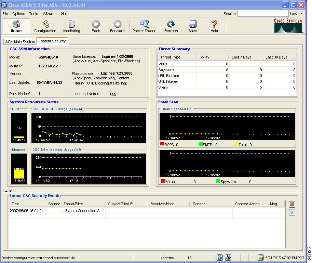Open the Tools menu
312x263 pixels.
33,14
